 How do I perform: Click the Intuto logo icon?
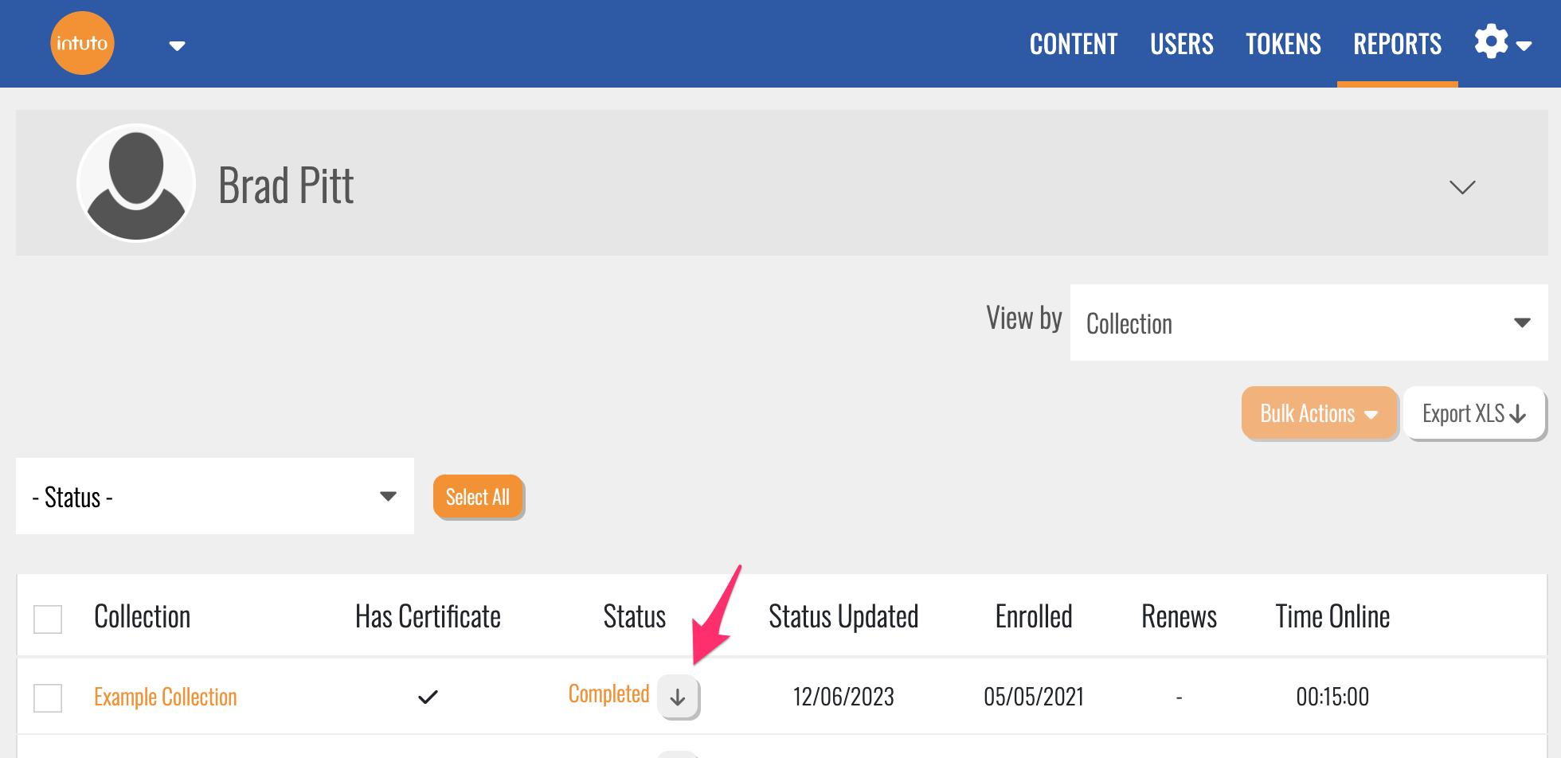(82, 43)
